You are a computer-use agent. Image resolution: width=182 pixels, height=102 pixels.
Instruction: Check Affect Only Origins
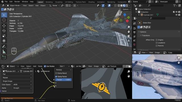coord(156,40)
